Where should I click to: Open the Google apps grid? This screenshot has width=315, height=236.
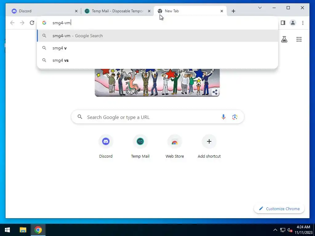click(x=299, y=39)
